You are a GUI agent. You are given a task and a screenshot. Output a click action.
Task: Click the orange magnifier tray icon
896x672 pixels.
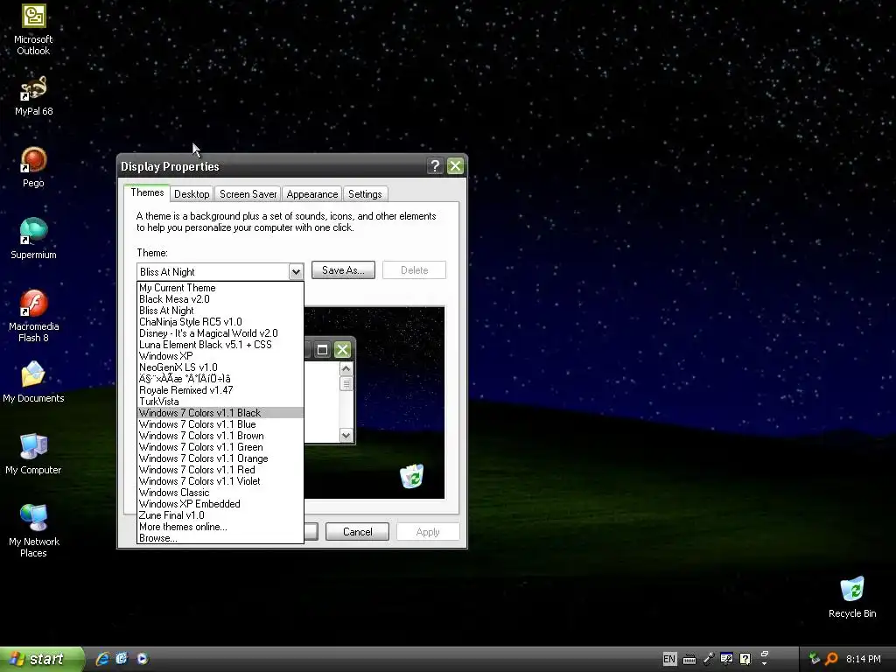[831, 659]
